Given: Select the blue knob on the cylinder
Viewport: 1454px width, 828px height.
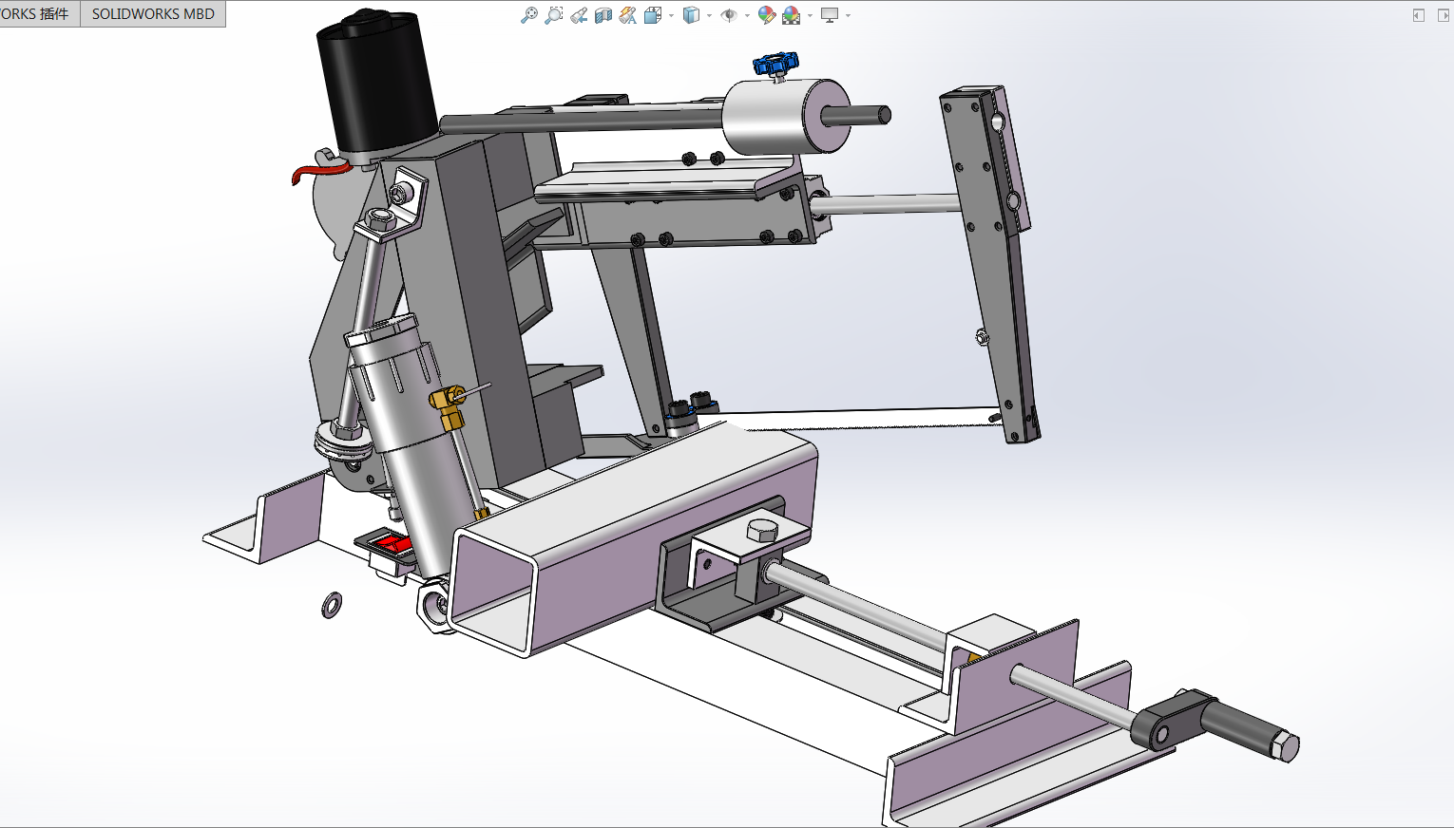Looking at the screenshot, I should point(775,64).
